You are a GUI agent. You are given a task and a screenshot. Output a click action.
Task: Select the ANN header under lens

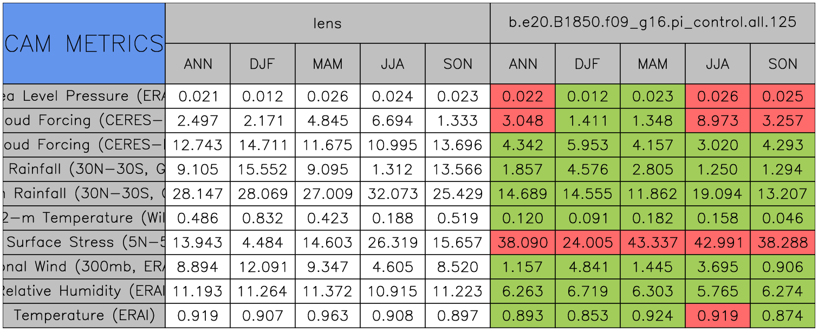coord(198,64)
